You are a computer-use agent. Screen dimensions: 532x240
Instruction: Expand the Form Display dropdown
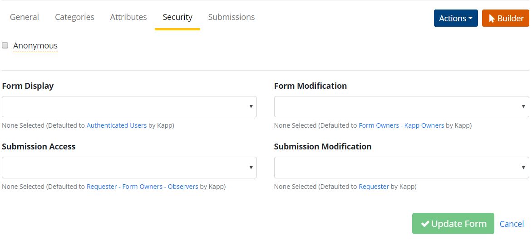tap(129, 106)
